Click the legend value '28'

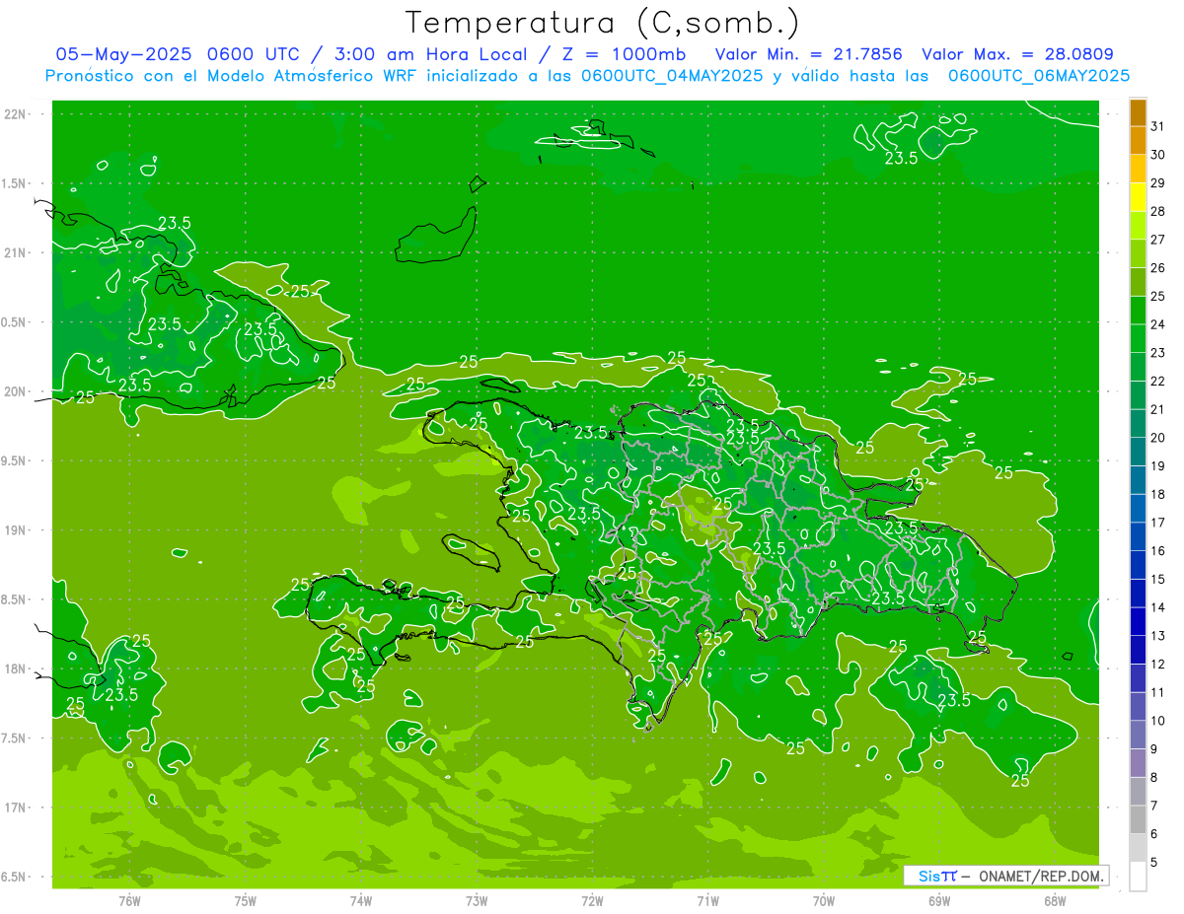pyautogui.click(x=1158, y=211)
